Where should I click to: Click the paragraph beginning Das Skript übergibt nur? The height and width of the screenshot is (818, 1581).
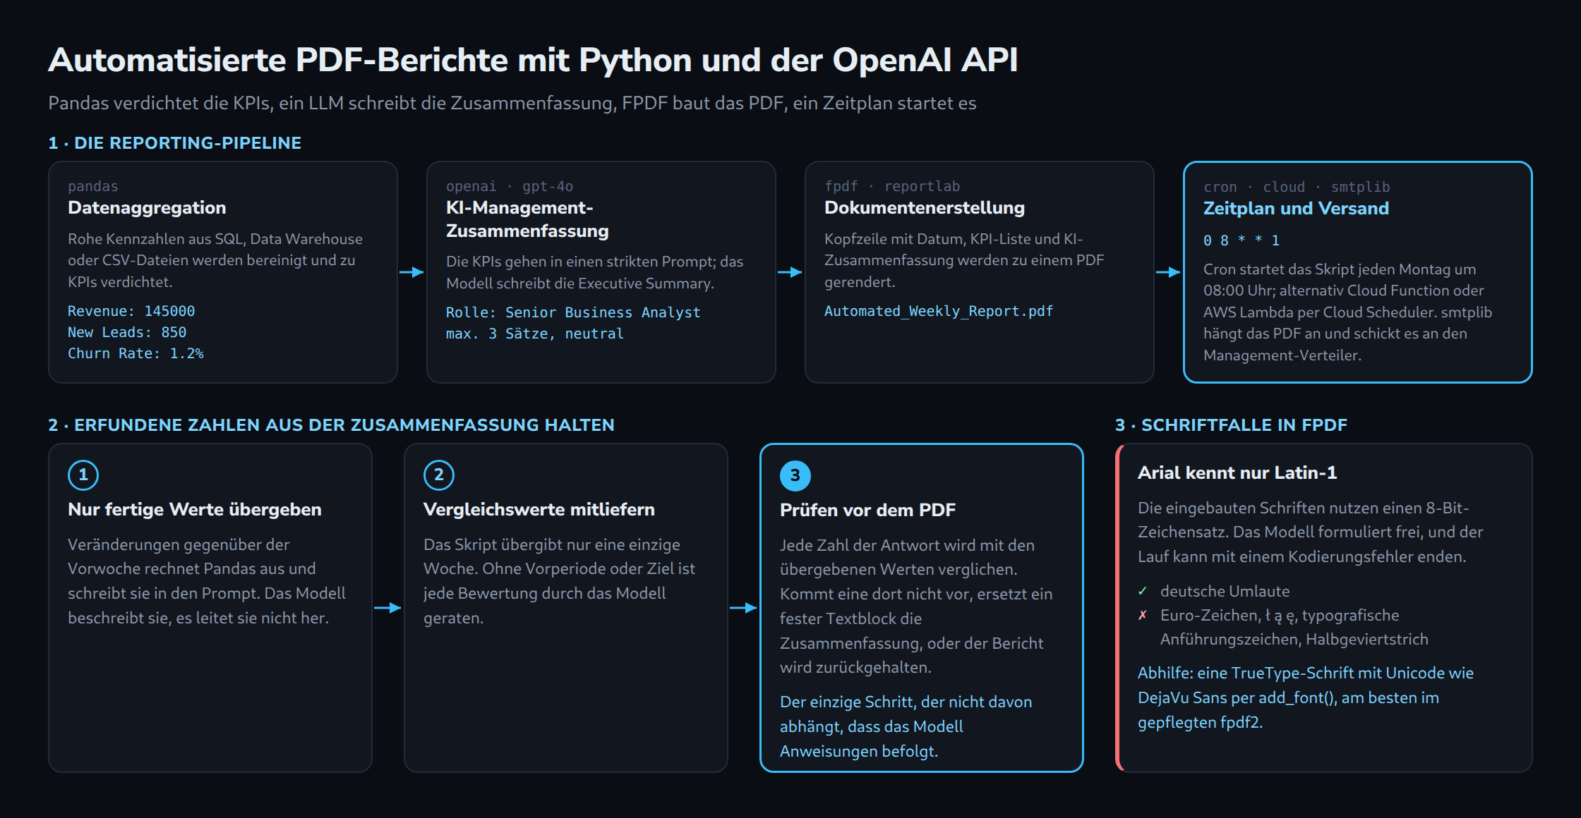(559, 581)
